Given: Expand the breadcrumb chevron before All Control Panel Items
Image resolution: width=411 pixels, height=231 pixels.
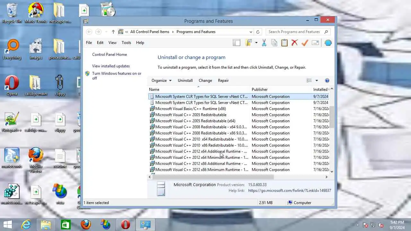Looking at the screenshot, I should [x=127, y=32].
